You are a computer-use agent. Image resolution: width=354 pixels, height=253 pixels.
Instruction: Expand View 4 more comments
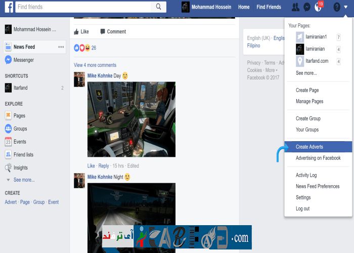(95, 65)
